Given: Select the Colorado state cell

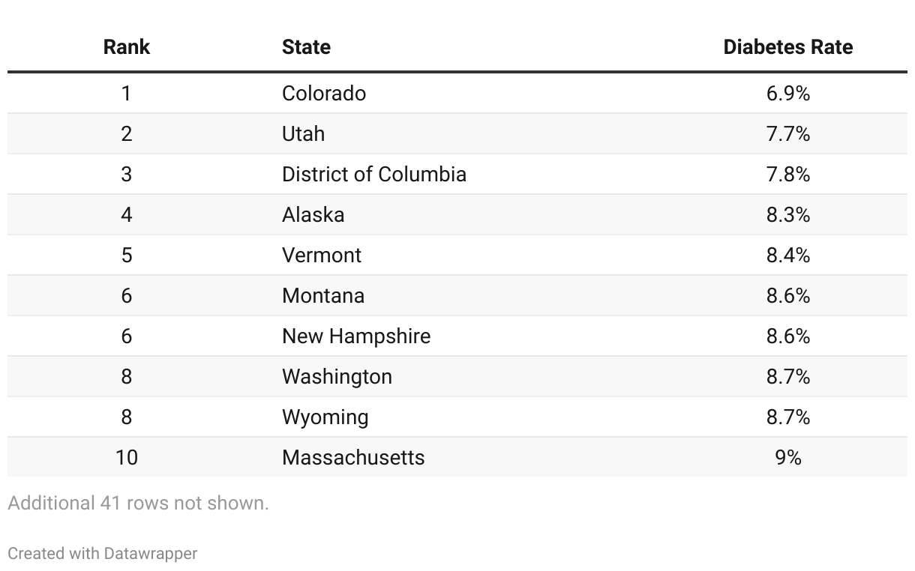Looking at the screenshot, I should 324,94.
